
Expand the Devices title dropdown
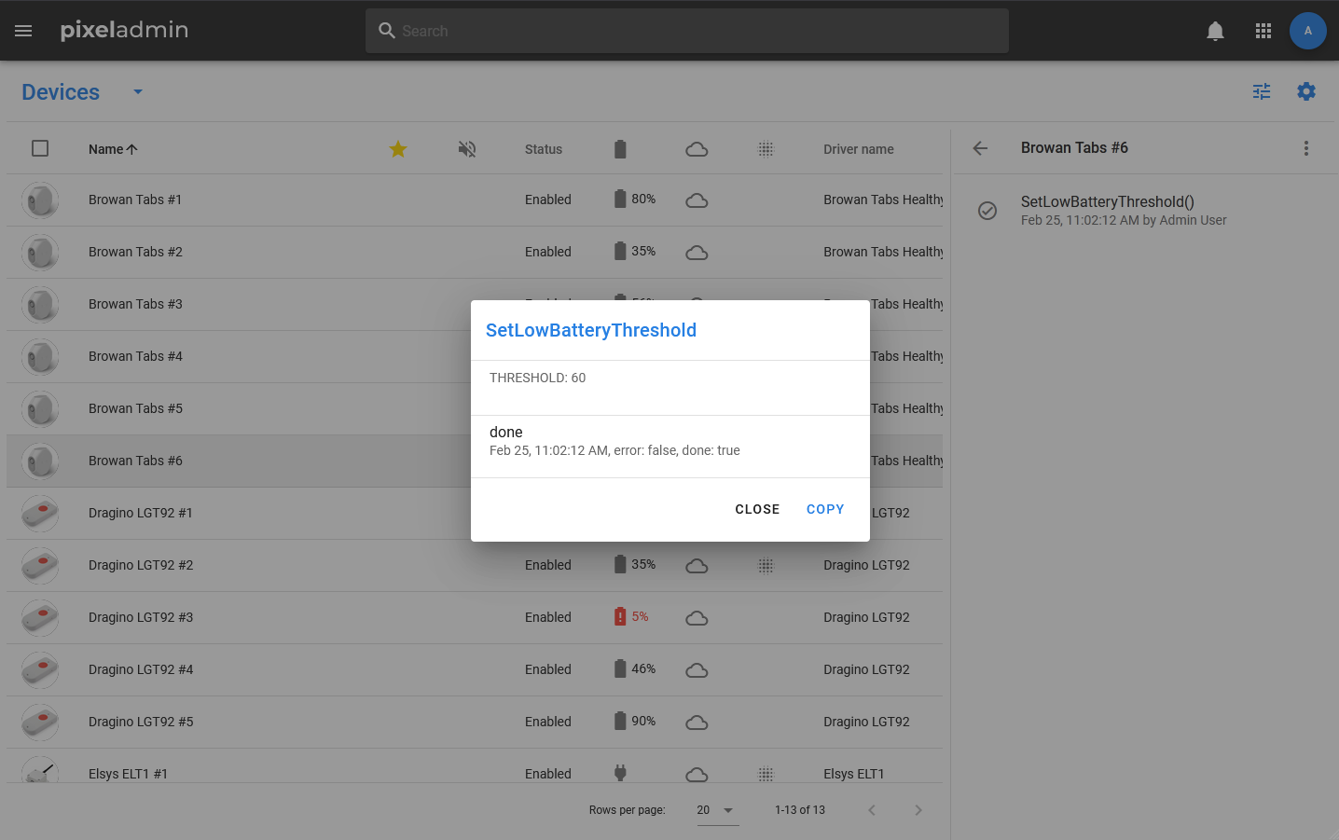pyautogui.click(x=138, y=91)
